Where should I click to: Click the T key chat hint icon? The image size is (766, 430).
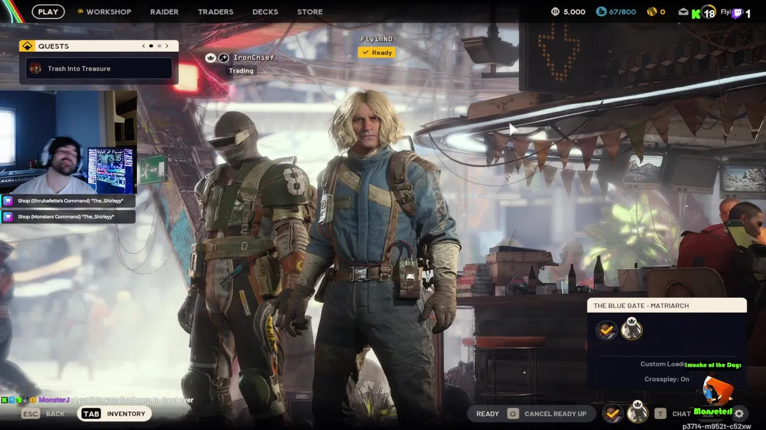pos(660,413)
